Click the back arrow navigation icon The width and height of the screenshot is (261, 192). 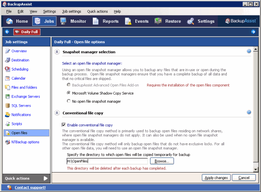[x=7, y=32]
